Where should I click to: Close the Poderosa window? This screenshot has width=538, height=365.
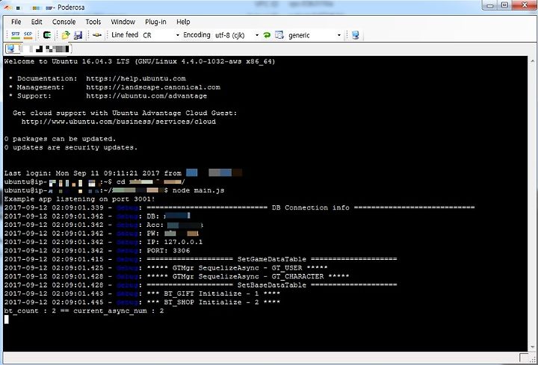[525, 5]
